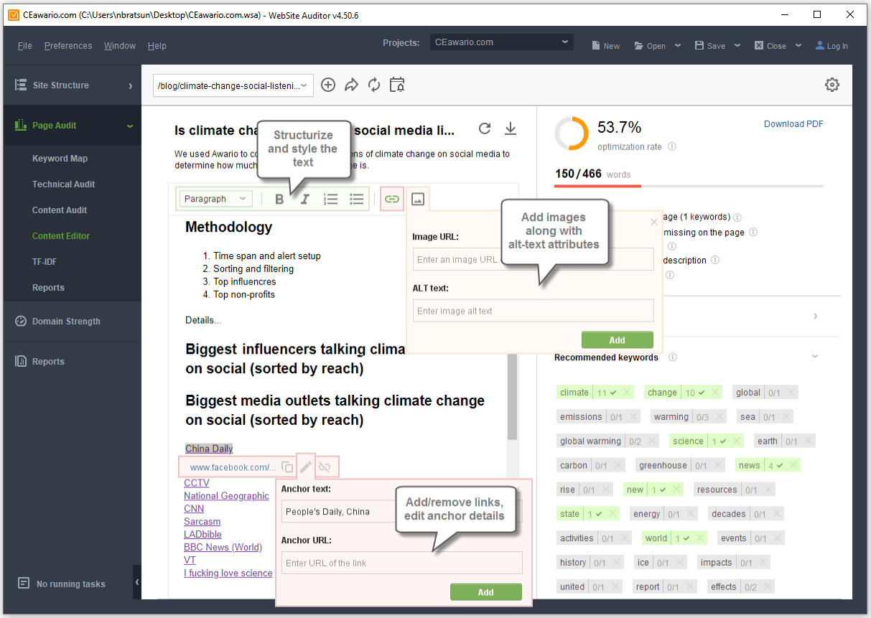Open the National Geographic link
The height and width of the screenshot is (618, 871).
pos(226,496)
